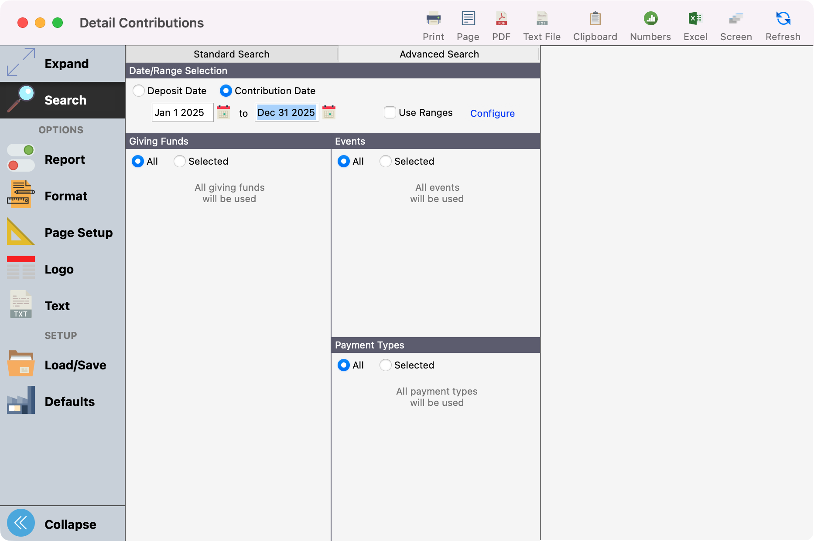The height and width of the screenshot is (541, 814).
Task: Switch to the Advanced Search tab
Action: 439,54
